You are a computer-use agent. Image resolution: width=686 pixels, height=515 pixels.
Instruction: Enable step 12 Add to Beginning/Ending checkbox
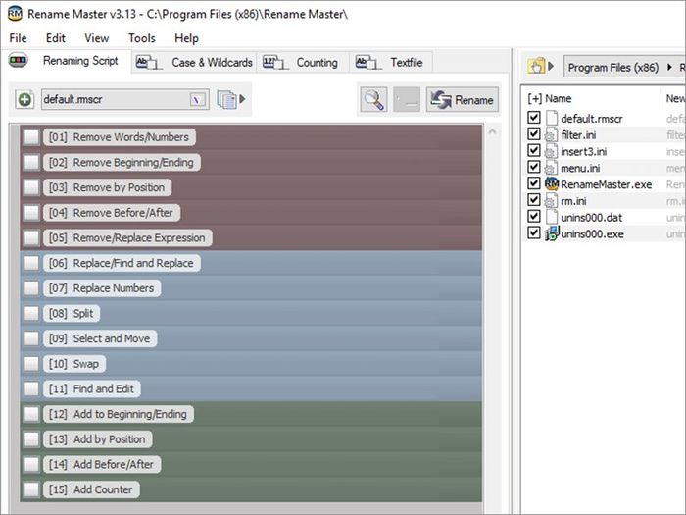31,414
